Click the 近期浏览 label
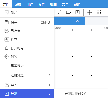 tap(17, 75)
